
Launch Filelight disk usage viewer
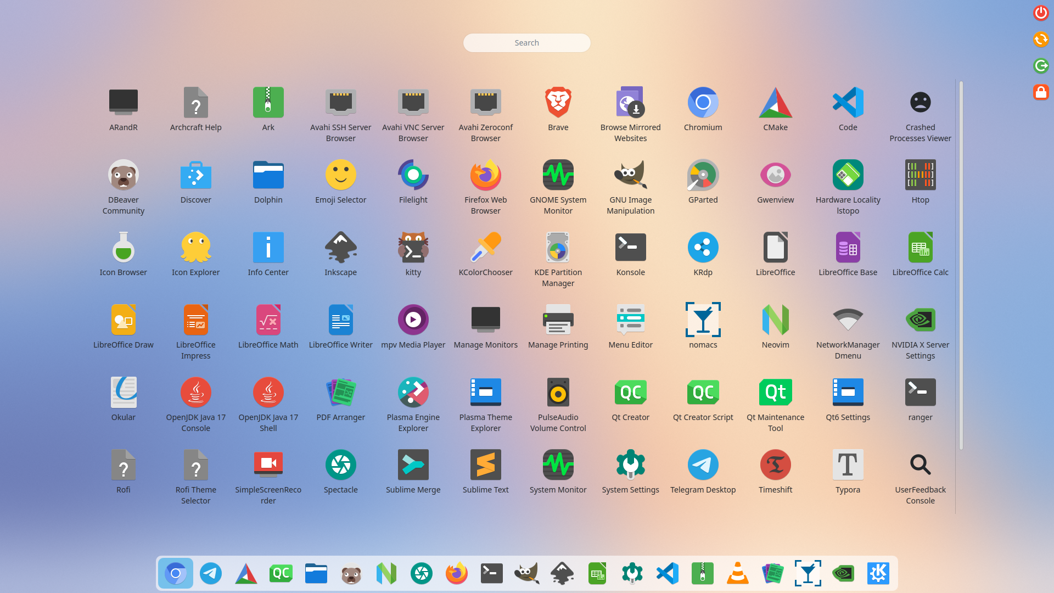click(x=413, y=181)
